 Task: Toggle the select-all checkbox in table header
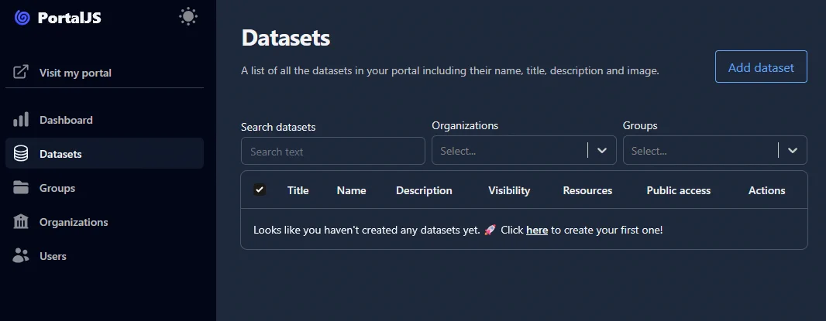259,190
